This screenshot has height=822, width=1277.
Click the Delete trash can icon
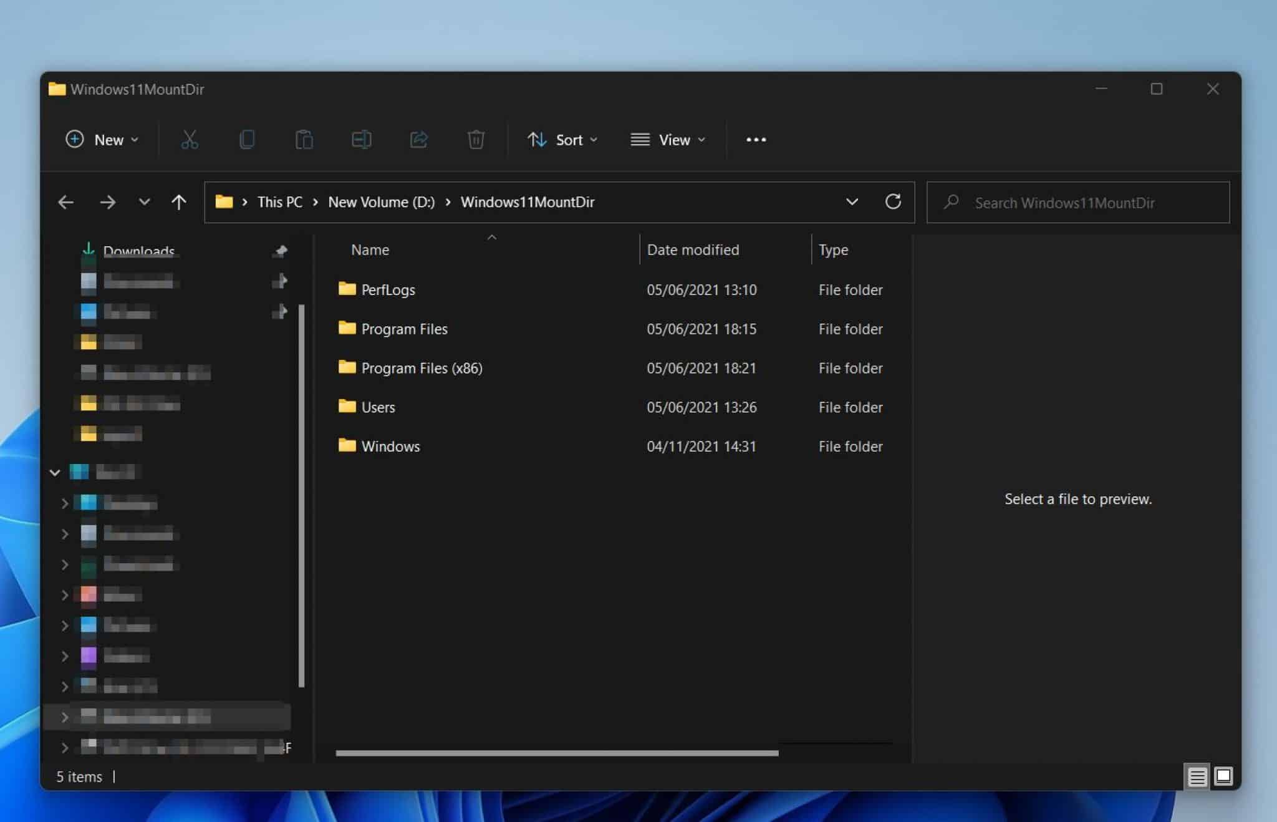click(476, 140)
